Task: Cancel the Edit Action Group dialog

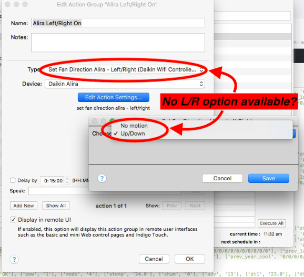Action: tap(154, 259)
